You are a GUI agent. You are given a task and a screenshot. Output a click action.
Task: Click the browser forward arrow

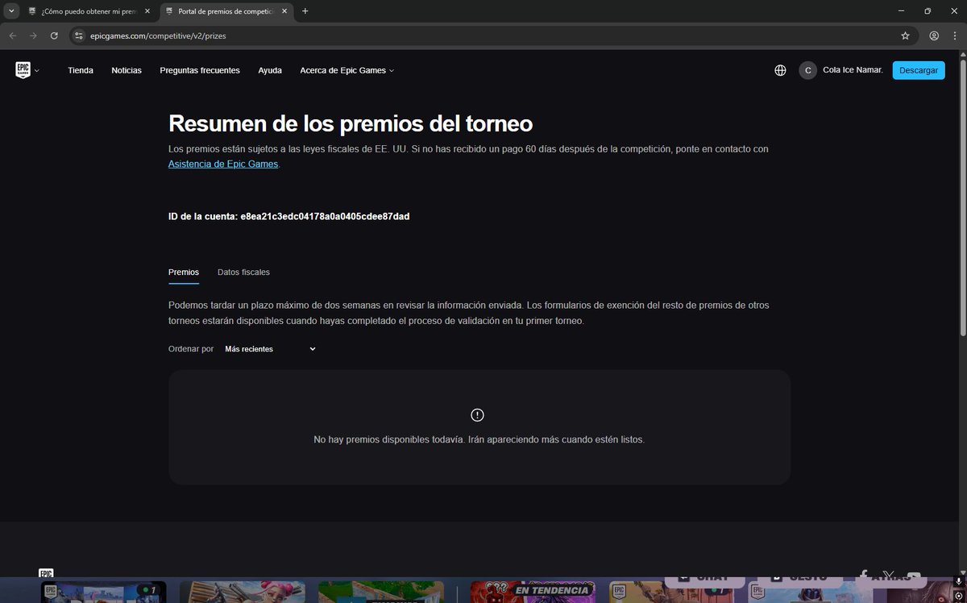pyautogui.click(x=33, y=35)
